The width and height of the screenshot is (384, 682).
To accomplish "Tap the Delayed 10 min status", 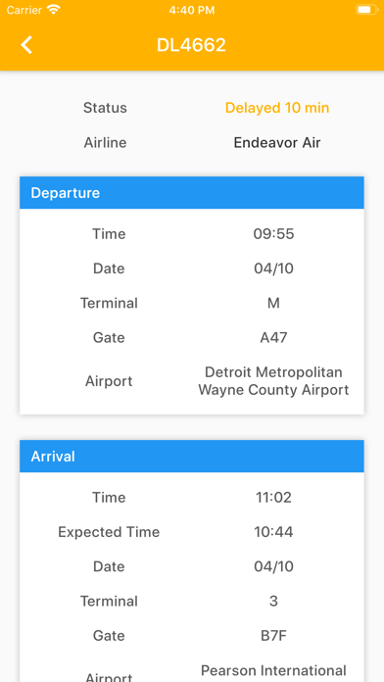I will tap(277, 108).
